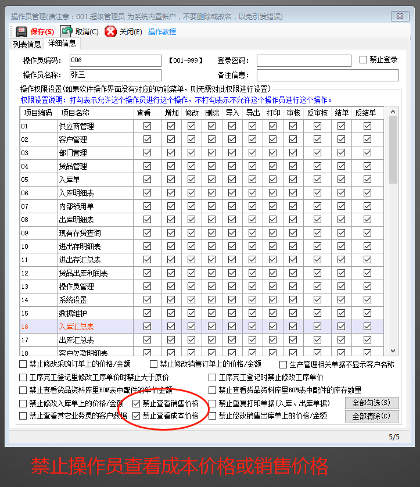Focus the 登录密码 input field
This screenshot has width=420, height=487.
click(304, 60)
